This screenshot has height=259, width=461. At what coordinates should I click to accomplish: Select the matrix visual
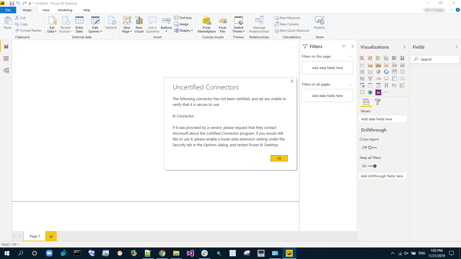click(378, 85)
